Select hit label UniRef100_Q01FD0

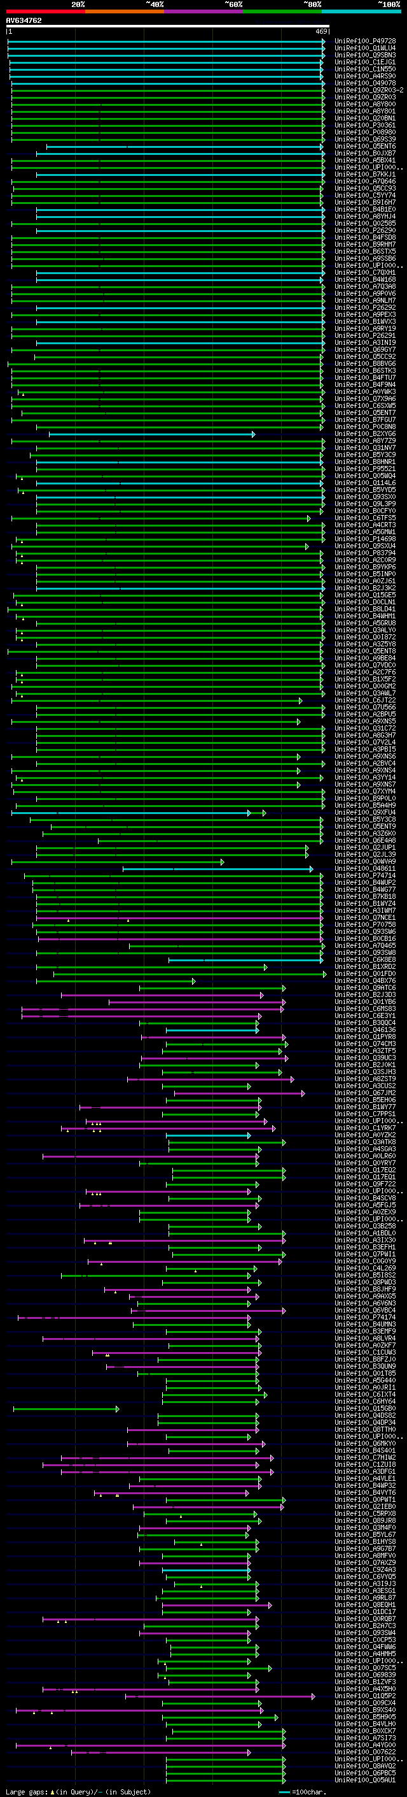[365, 974]
